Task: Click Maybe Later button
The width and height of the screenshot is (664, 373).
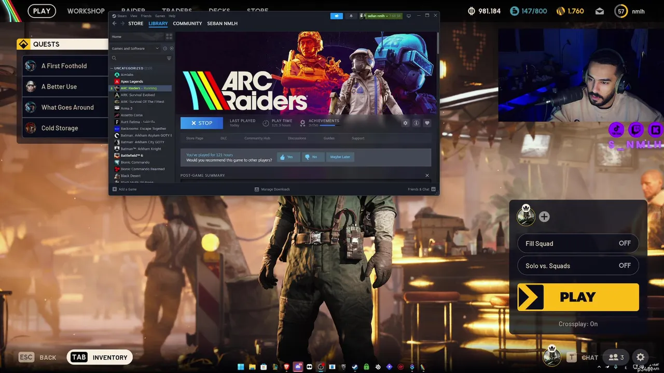Action: pyautogui.click(x=340, y=157)
